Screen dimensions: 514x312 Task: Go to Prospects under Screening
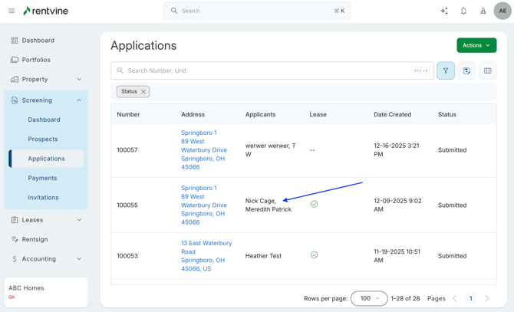click(43, 140)
